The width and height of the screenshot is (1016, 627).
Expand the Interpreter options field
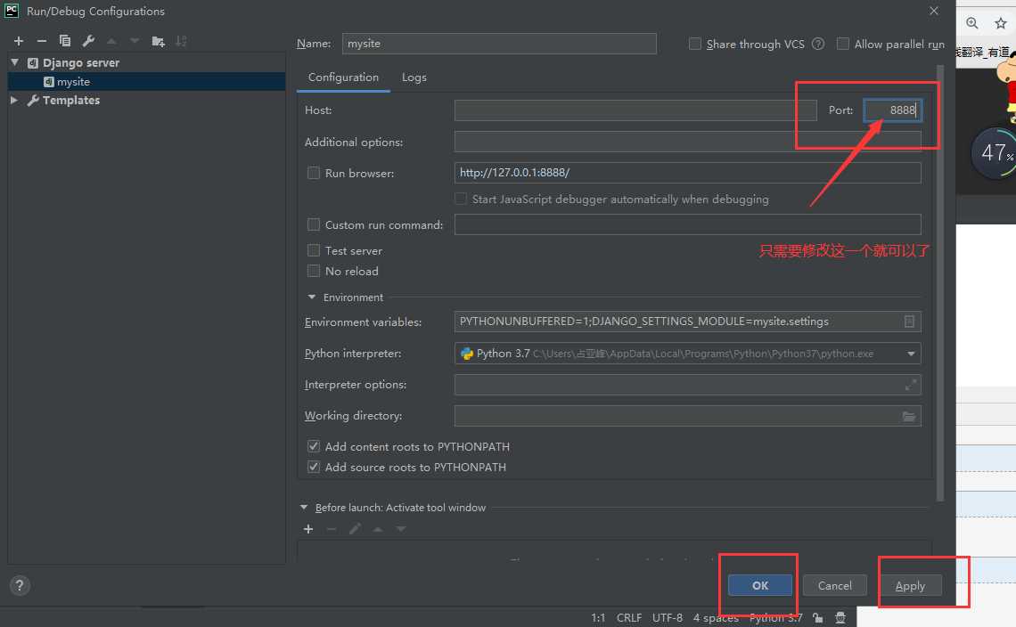tap(910, 385)
